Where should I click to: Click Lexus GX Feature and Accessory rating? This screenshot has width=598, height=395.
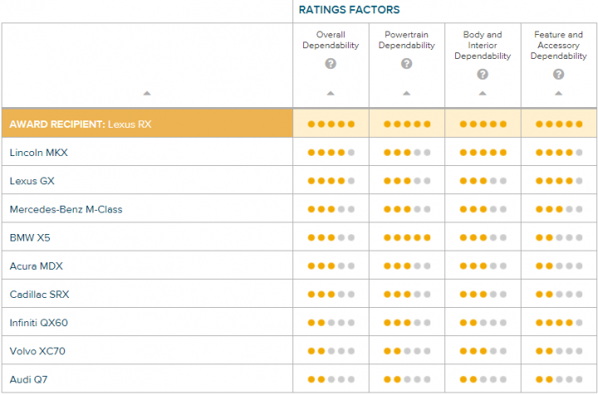point(559,181)
